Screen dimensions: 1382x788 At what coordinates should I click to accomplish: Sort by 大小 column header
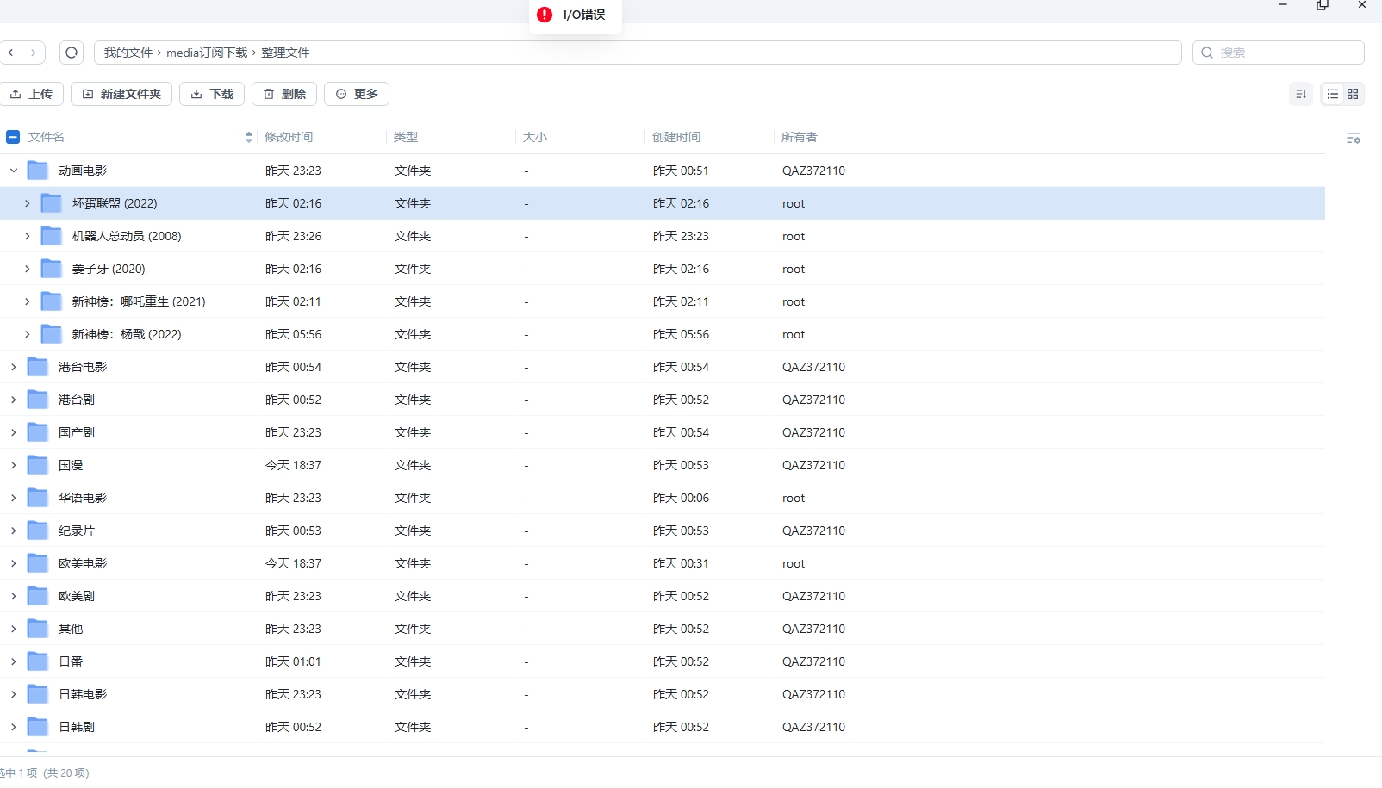click(535, 137)
